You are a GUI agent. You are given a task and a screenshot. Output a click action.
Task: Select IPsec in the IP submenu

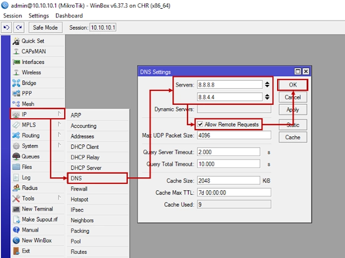pyautogui.click(x=98, y=210)
